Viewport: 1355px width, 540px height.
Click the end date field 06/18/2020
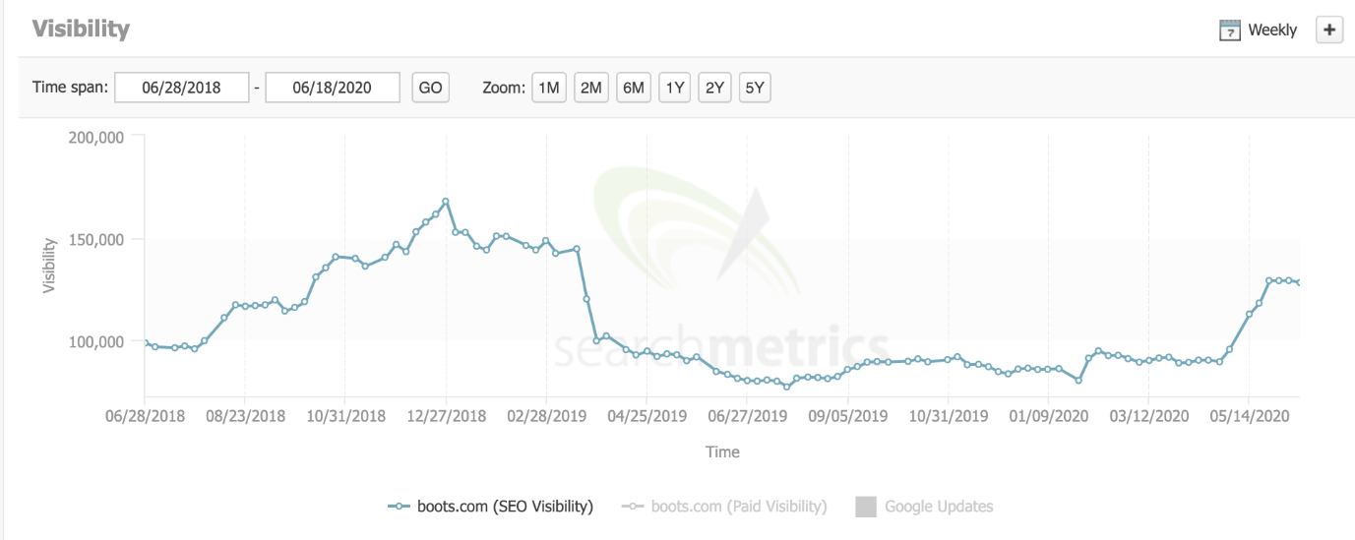click(333, 88)
